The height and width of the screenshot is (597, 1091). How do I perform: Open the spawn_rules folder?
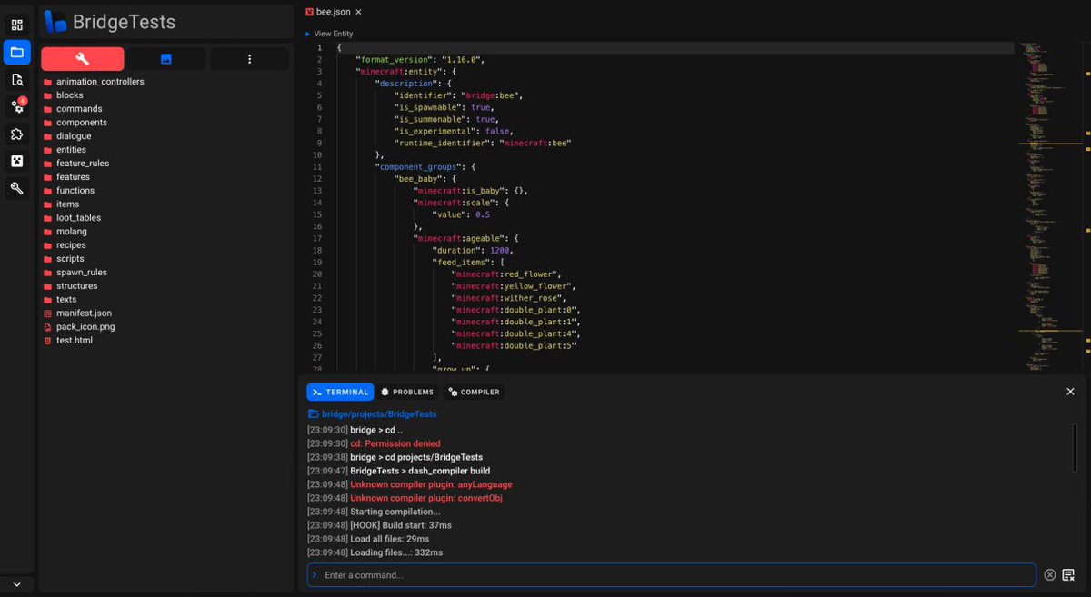click(75, 273)
